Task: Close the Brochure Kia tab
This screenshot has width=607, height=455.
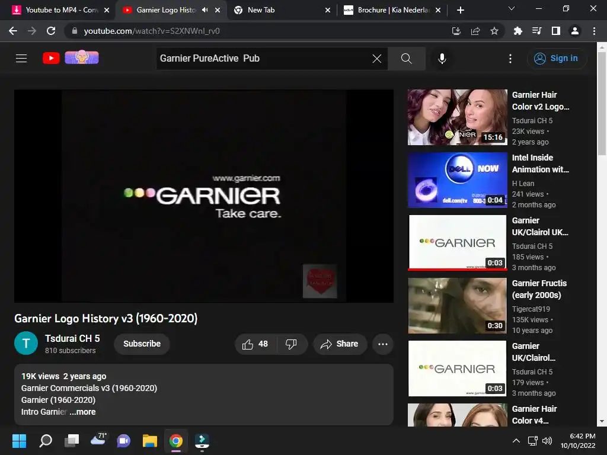Action: pyautogui.click(x=438, y=10)
